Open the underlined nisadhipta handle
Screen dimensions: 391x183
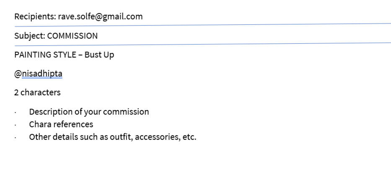pos(42,74)
